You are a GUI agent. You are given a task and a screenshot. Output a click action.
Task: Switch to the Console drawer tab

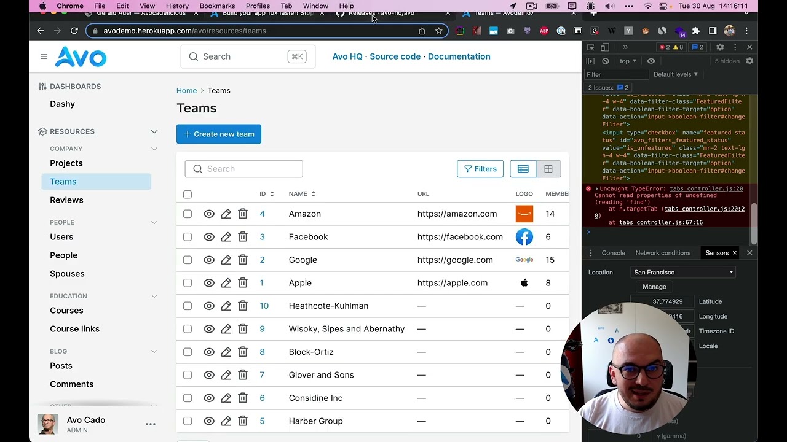coord(613,253)
